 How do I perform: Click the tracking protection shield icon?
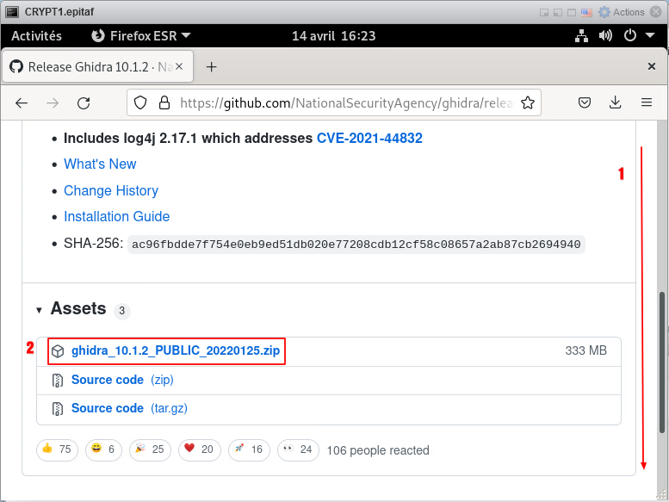tap(142, 103)
